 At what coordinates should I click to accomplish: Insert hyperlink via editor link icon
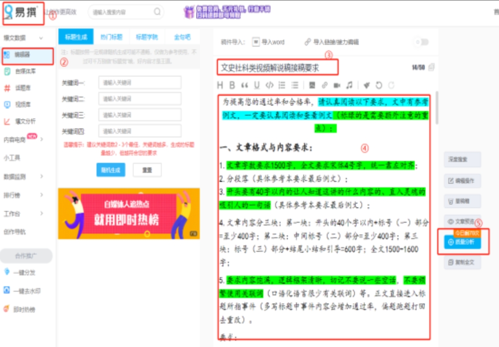324,85
